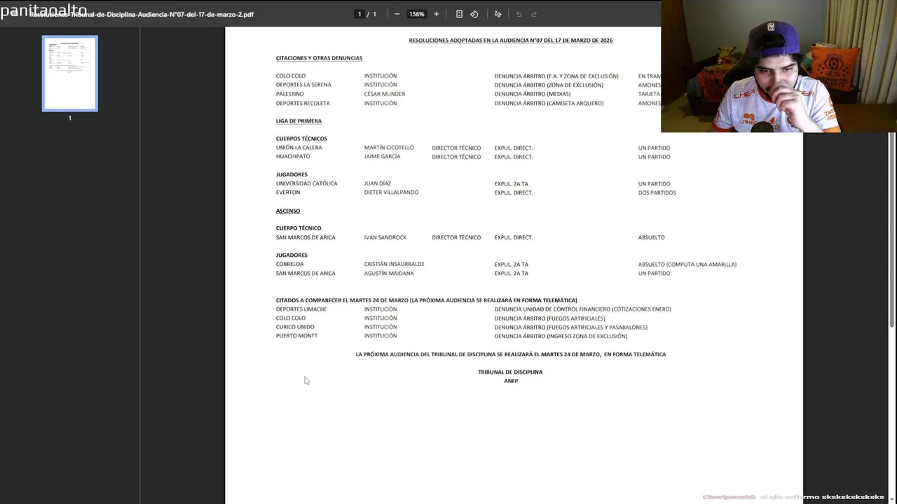This screenshot has width=897, height=504.
Task: Click 'DENUNCIA ÁRBITRO (FUEGOS ARTIFICIALES Y PASABALONES)'
Action: [x=570, y=327]
